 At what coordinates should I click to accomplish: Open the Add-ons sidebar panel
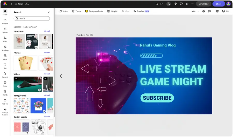(5, 101)
